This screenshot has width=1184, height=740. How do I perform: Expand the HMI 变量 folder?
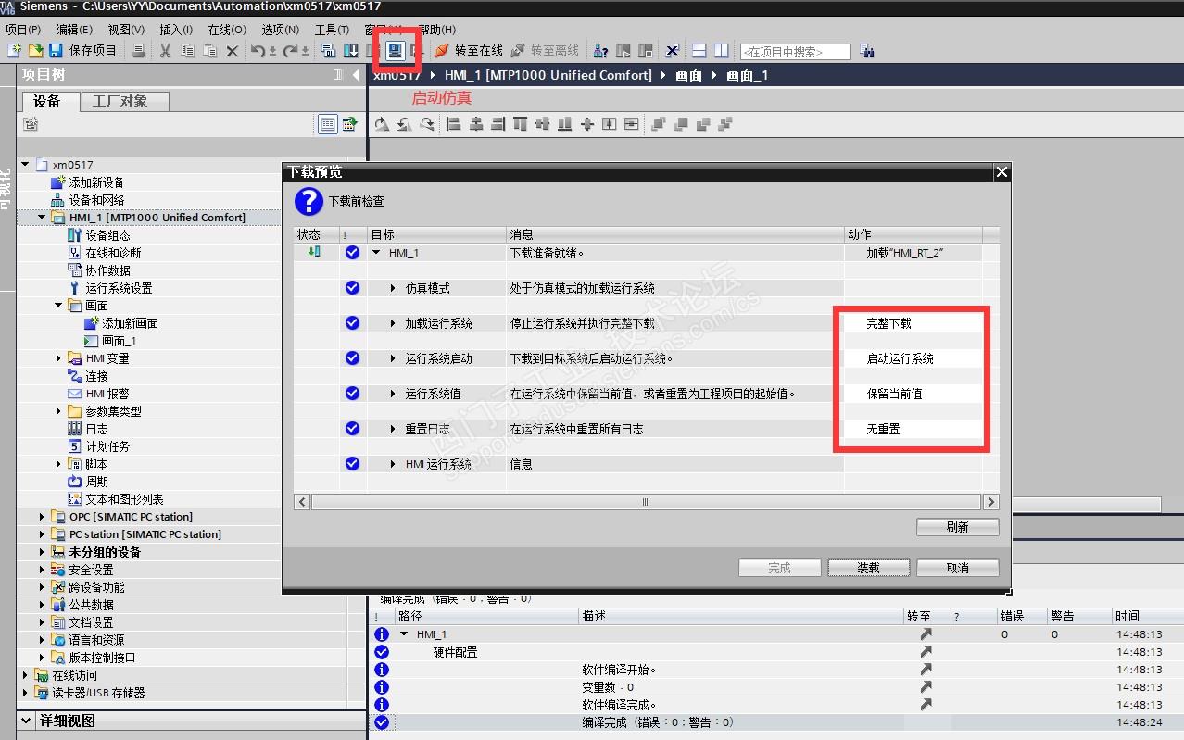point(59,358)
